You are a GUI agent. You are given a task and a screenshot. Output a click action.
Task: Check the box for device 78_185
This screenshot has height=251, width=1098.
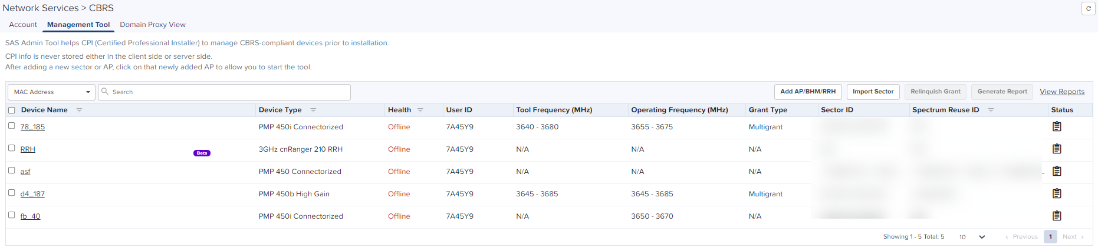(x=11, y=126)
